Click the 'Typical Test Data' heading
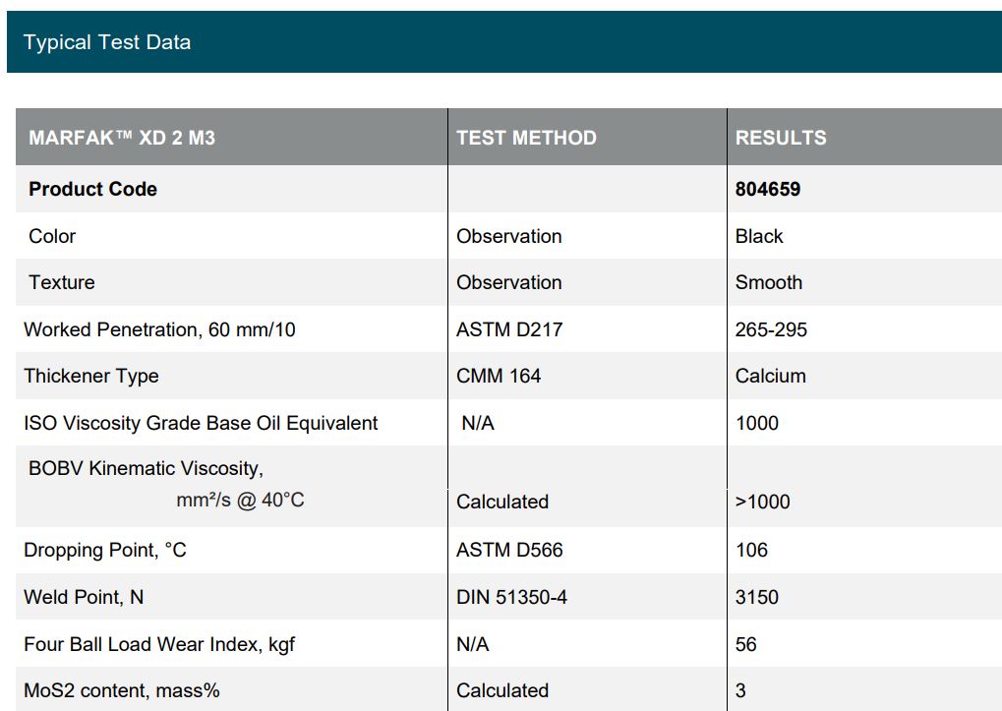The height and width of the screenshot is (711, 1002). [x=107, y=42]
